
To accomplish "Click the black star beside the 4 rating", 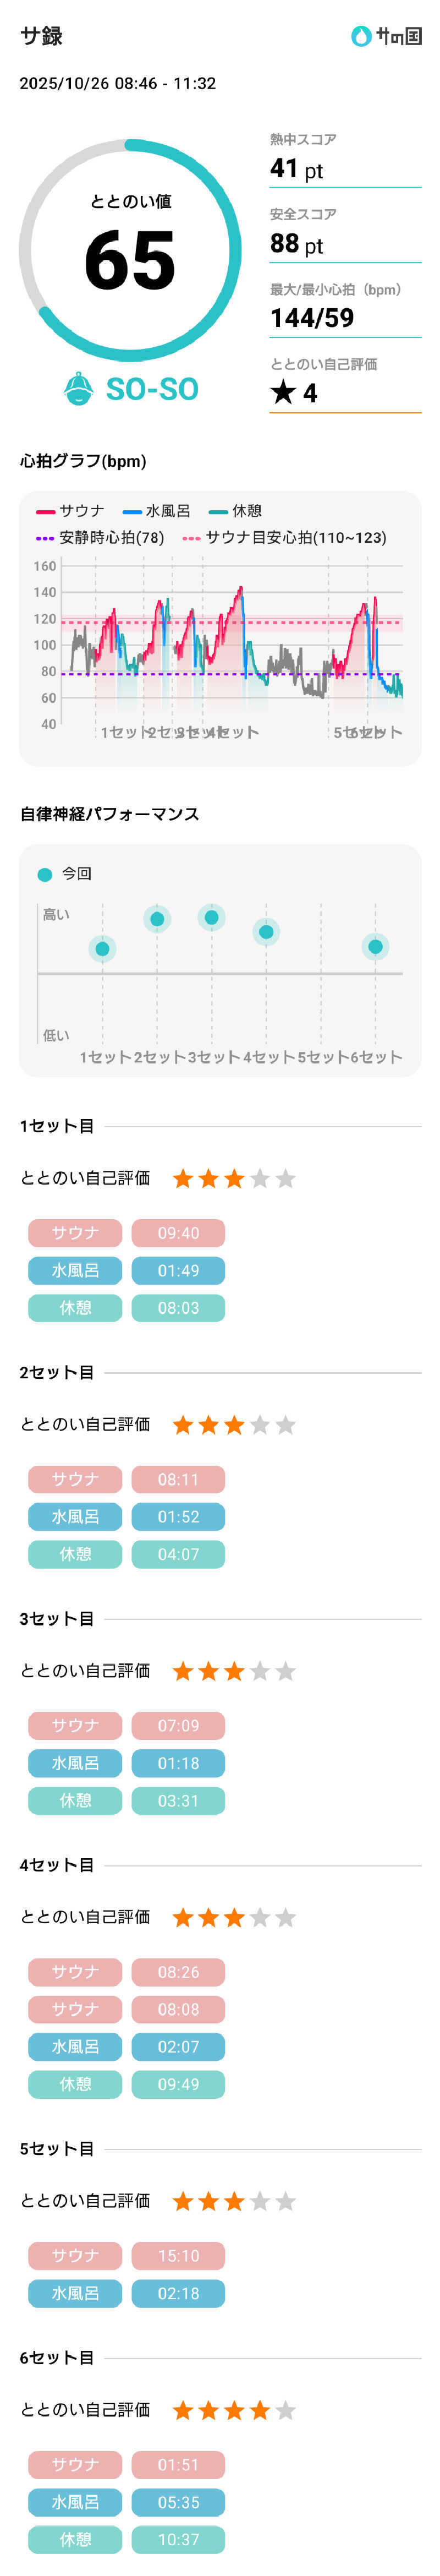I will (283, 392).
